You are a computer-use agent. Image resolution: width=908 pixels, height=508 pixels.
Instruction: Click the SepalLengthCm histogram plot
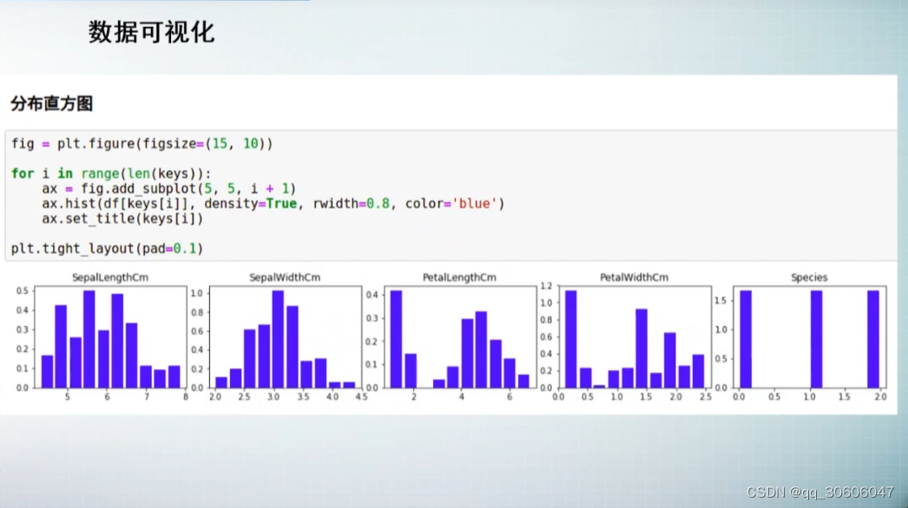[x=110, y=336]
